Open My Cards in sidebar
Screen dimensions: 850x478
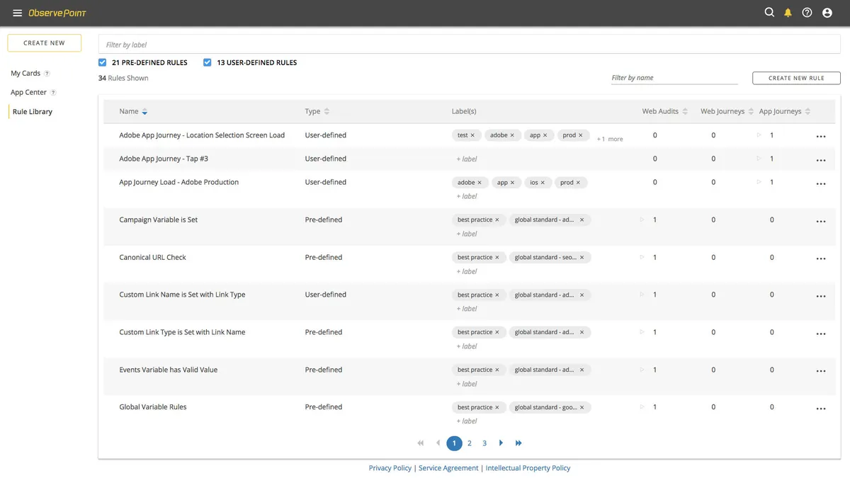[25, 74]
